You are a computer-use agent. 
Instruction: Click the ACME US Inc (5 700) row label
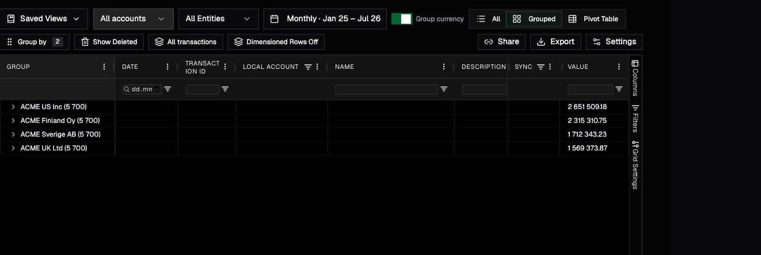(54, 107)
